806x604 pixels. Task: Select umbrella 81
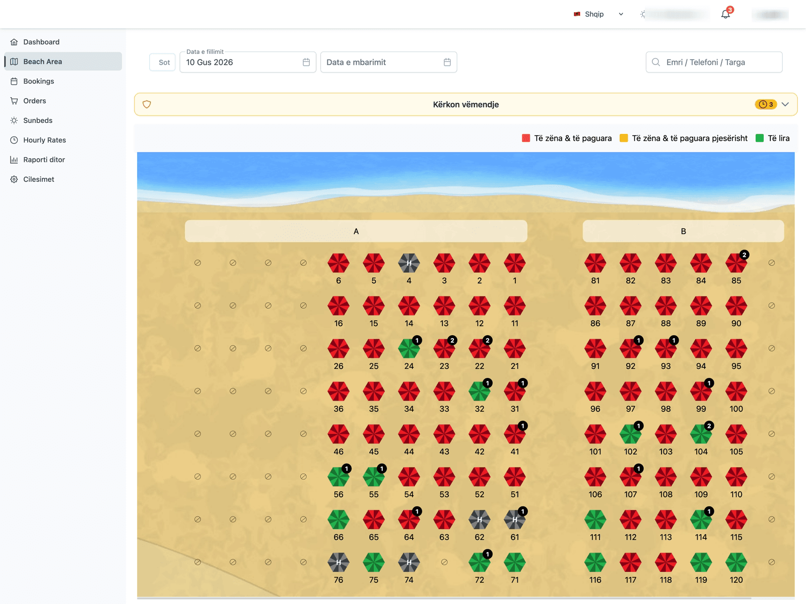(595, 263)
